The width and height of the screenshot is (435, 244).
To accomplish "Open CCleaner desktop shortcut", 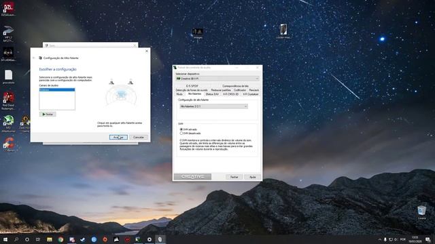I will [x=9, y=144].
